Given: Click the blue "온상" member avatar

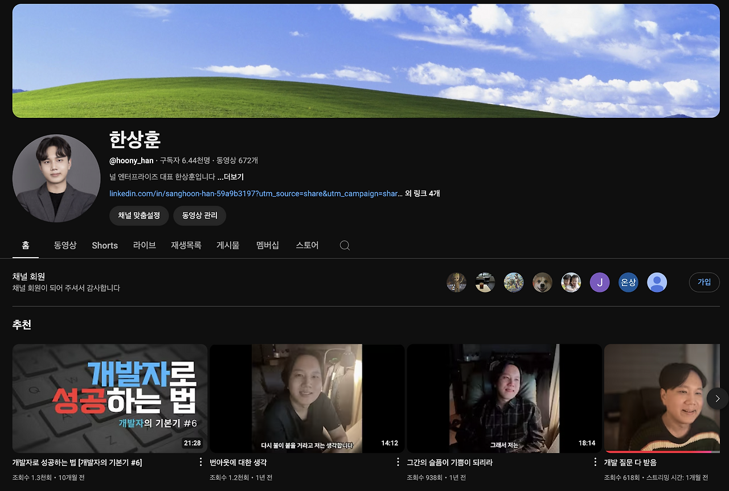Looking at the screenshot, I should [x=628, y=282].
